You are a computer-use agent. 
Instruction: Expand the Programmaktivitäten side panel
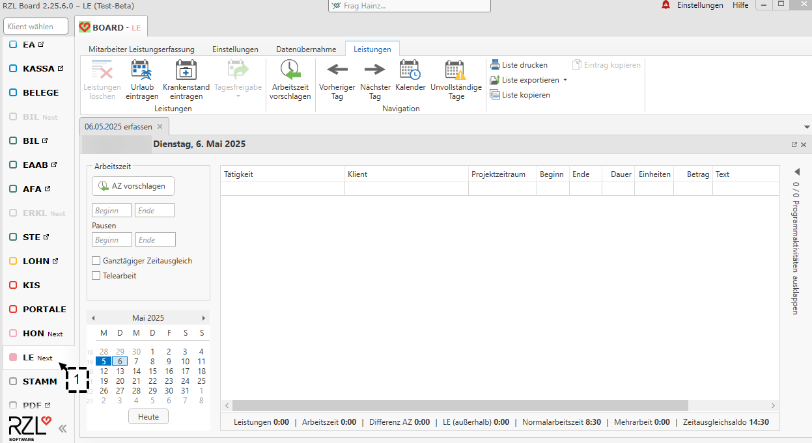pos(796,172)
